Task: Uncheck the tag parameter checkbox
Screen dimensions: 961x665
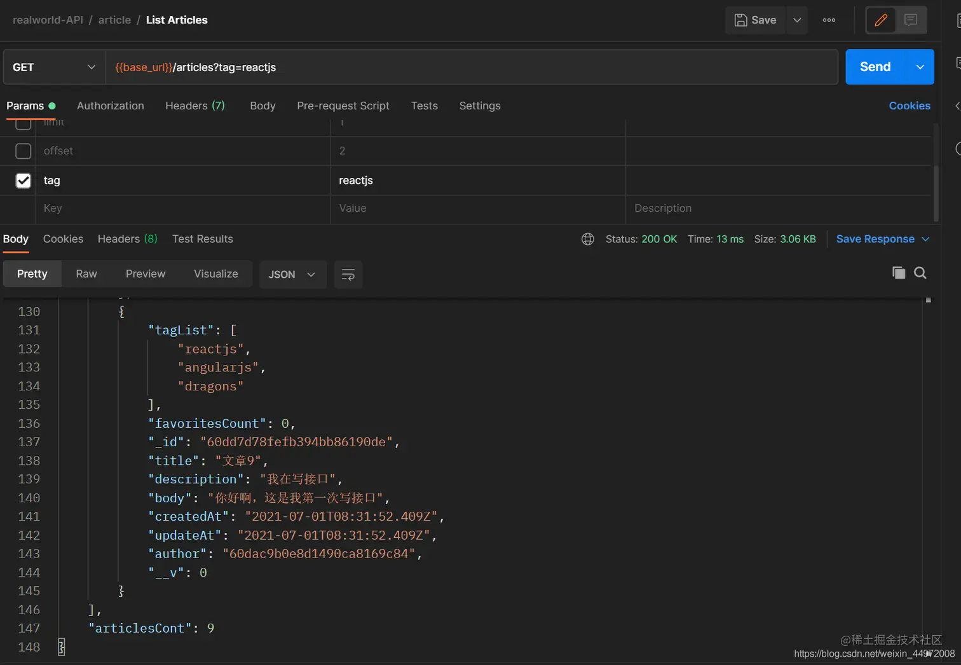Action: tap(23, 181)
